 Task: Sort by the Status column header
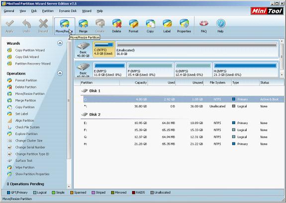click(x=272, y=83)
